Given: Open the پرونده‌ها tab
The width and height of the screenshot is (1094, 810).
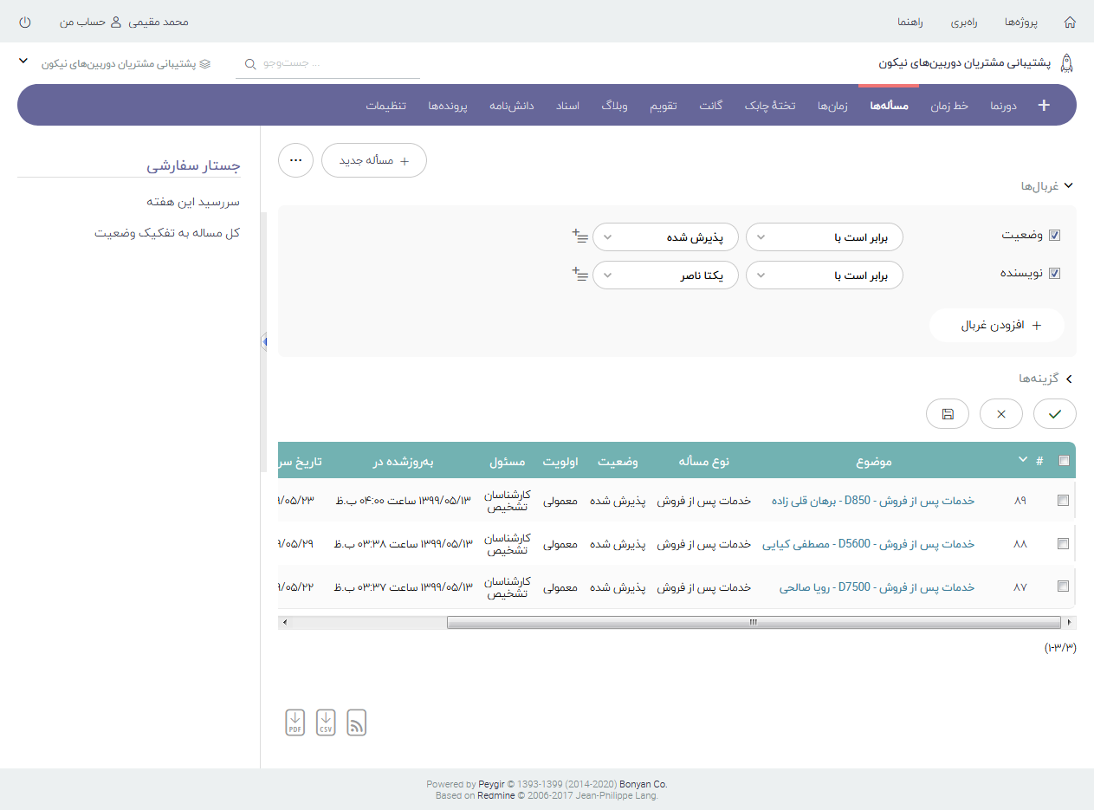Looking at the screenshot, I should pos(448,105).
